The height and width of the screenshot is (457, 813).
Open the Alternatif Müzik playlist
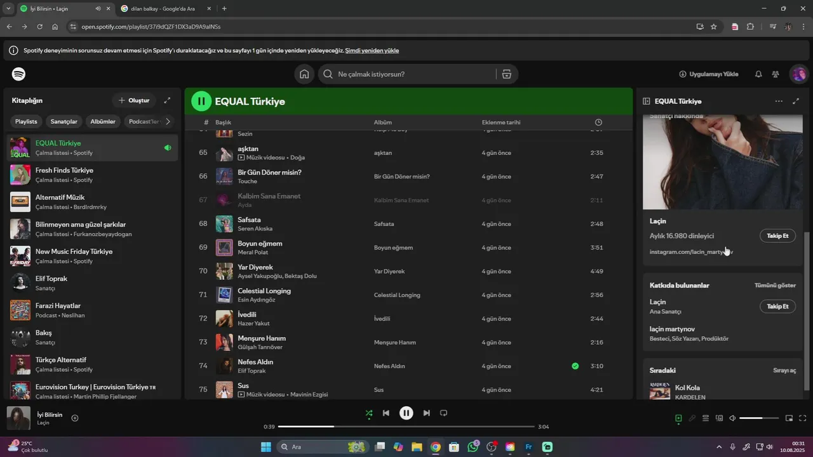pyautogui.click(x=93, y=202)
